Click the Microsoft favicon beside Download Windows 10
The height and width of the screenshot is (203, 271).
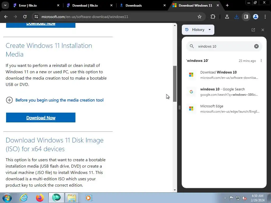(191, 75)
